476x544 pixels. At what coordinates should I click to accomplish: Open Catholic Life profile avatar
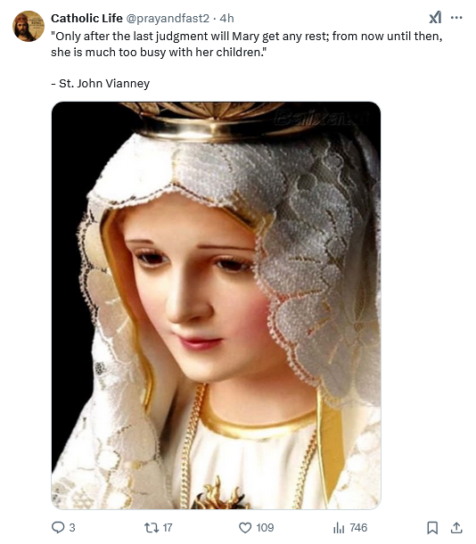[x=29, y=26]
